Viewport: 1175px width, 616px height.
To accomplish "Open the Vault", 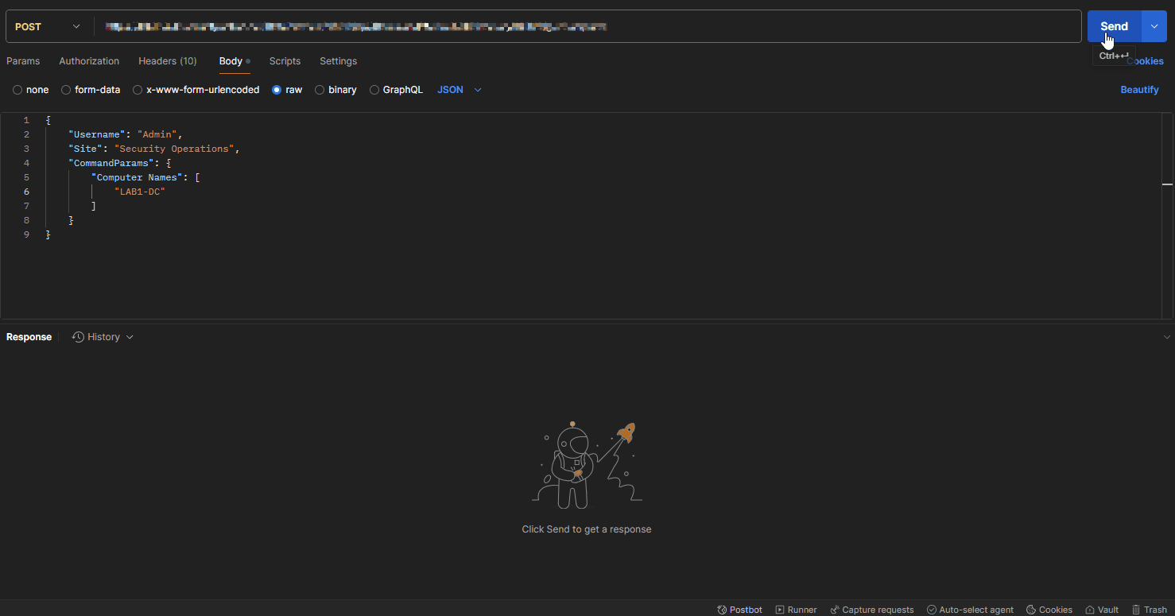I will pyautogui.click(x=1102, y=610).
